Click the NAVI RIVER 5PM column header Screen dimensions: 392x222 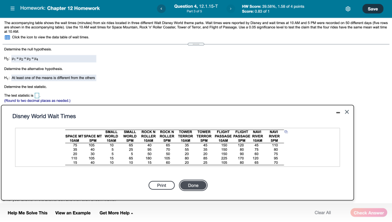click(274, 136)
